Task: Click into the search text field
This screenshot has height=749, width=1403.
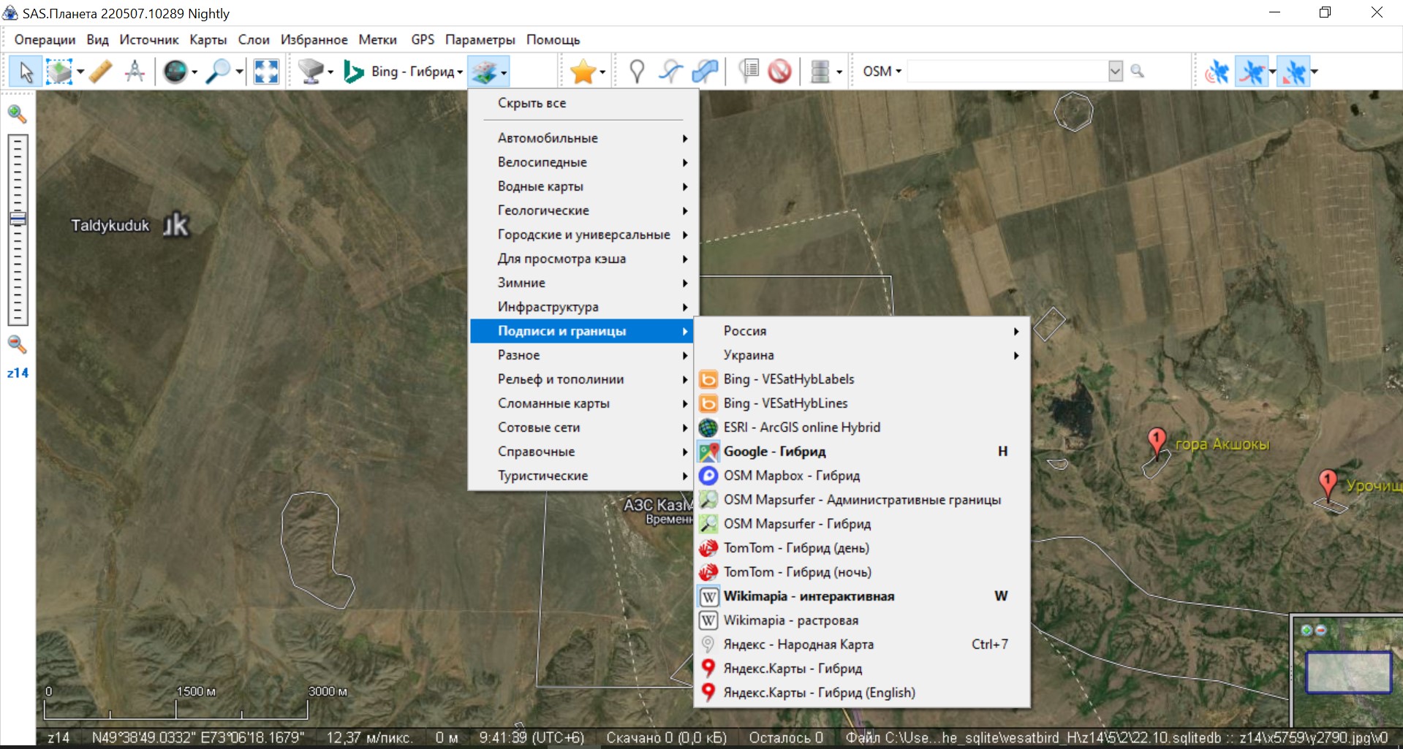Action: 1007,72
